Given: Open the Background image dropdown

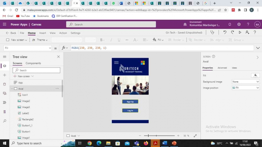Looking at the screenshot, I should point(246,82).
